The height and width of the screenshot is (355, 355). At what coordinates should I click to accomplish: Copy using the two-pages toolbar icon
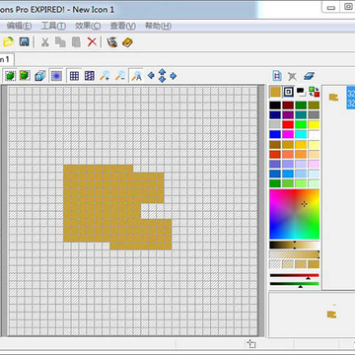coord(60,42)
